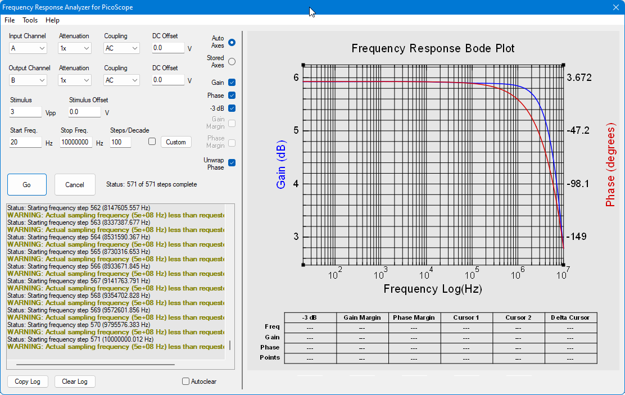Viewport: 625px width, 395px height.
Task: Toggle the Unwrap Phase checkbox
Action: tap(232, 162)
